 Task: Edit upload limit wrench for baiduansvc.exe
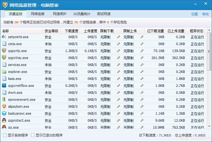(142, 113)
